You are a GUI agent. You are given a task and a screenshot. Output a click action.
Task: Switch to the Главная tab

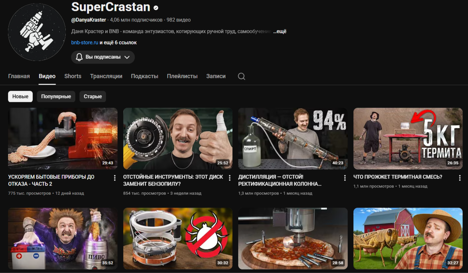[x=19, y=76]
